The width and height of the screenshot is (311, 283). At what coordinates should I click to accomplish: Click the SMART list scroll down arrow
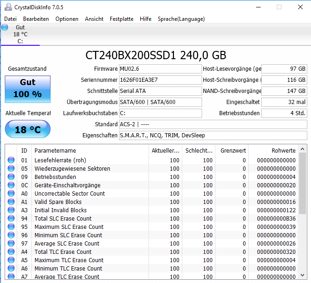[303, 275]
